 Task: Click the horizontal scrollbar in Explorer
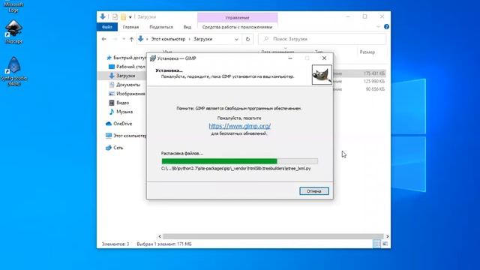pos(273,236)
